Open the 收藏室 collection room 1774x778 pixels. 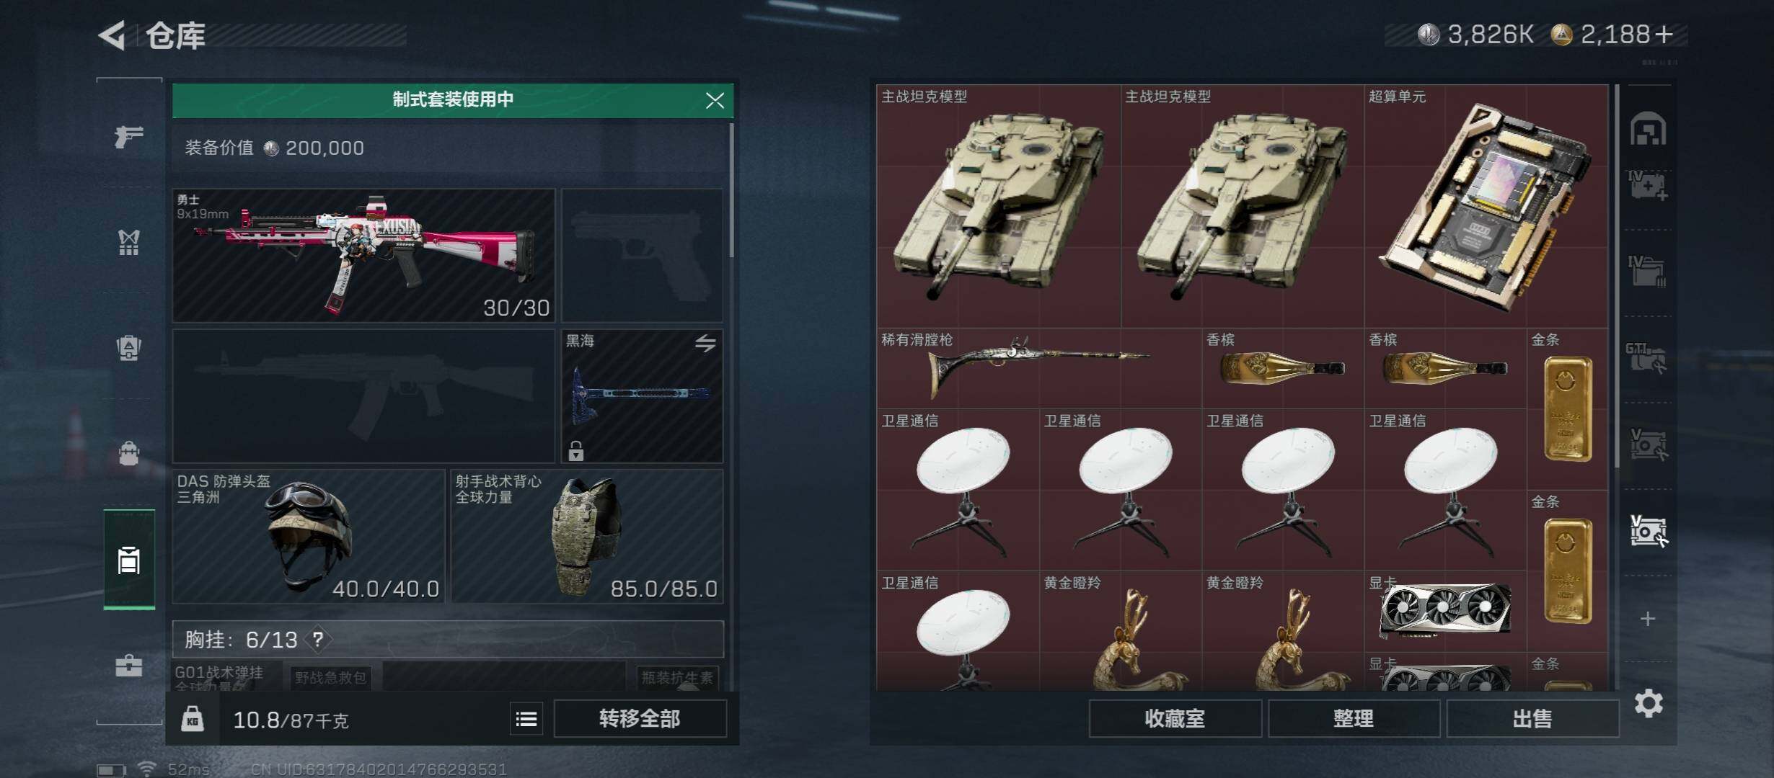[x=1175, y=719]
